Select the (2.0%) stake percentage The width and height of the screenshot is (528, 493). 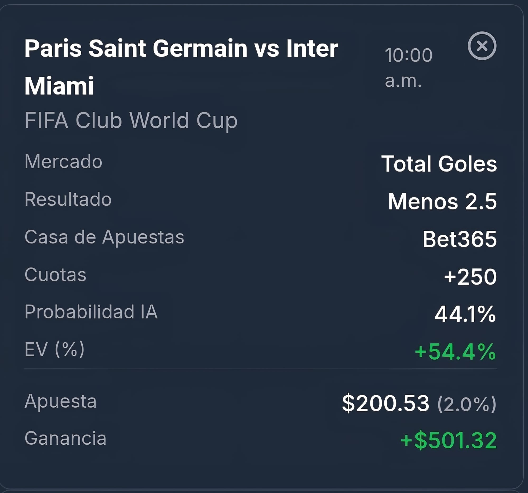click(467, 404)
